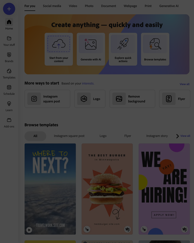Expand template categories with right chevron
The width and height of the screenshot is (194, 243).
(177, 136)
